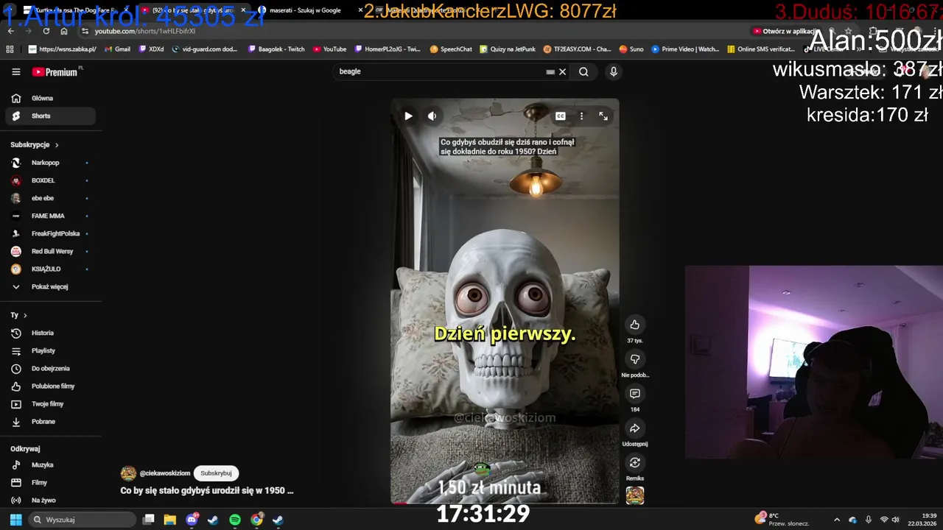Open the comments with 184 replies

634,394
